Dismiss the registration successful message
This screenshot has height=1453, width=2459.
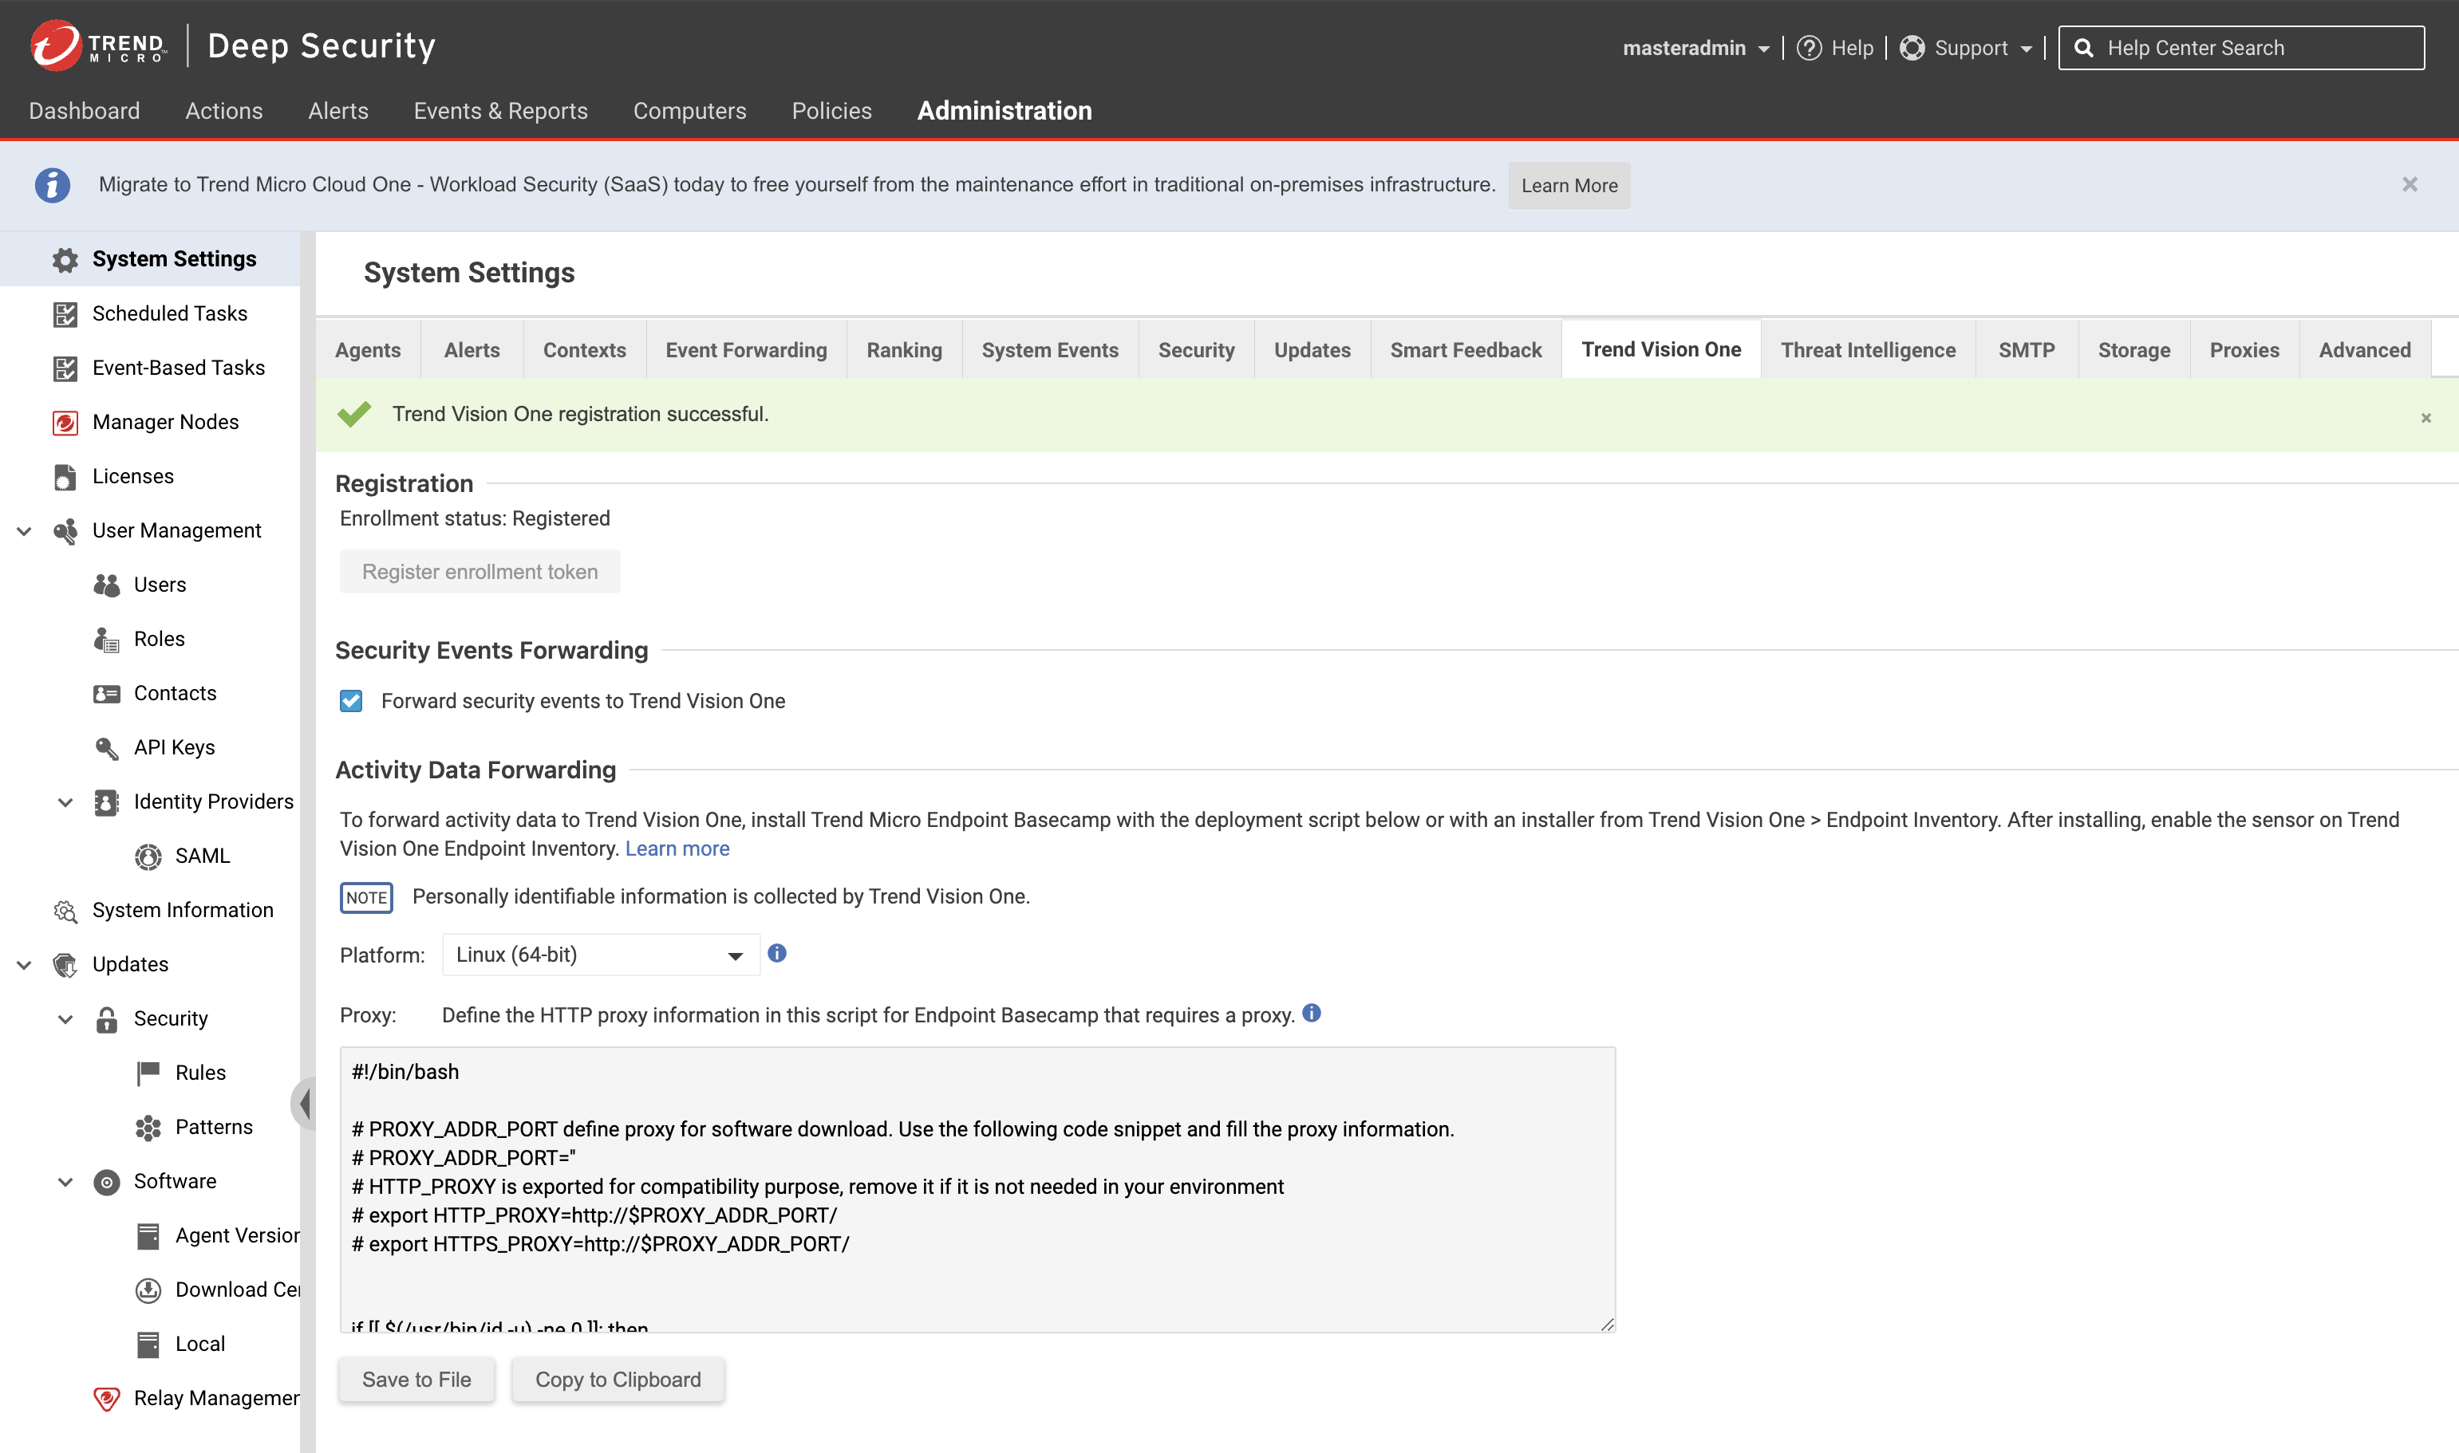pyautogui.click(x=2425, y=418)
